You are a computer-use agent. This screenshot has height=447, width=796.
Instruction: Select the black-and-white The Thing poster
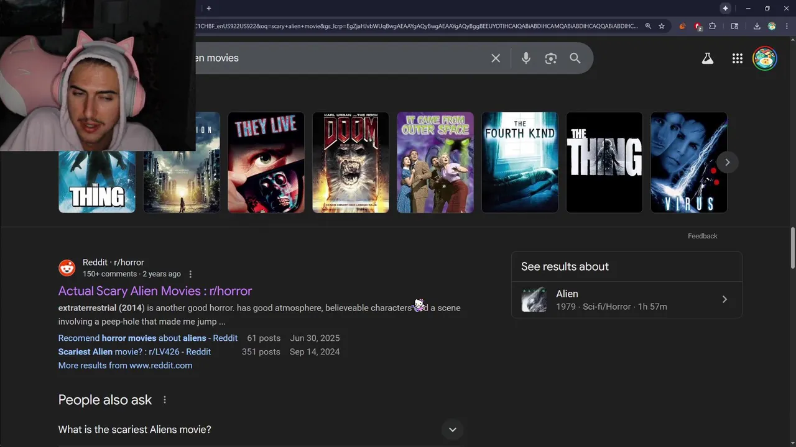(x=604, y=162)
